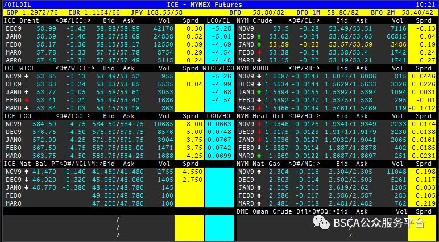Image resolution: width=439 pixels, height=242 pixels.
Task: Click up arrow on NYM Nat Gas MAR0
Action: (259, 203)
